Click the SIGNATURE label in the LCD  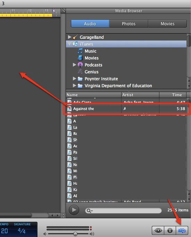(22, 224)
